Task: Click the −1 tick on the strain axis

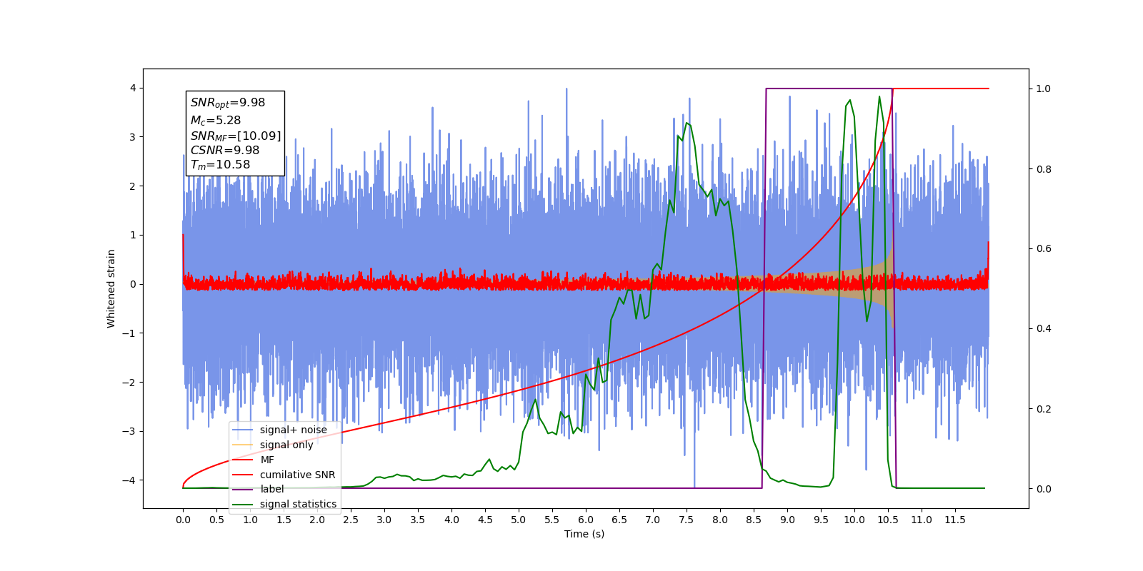Action: click(130, 333)
